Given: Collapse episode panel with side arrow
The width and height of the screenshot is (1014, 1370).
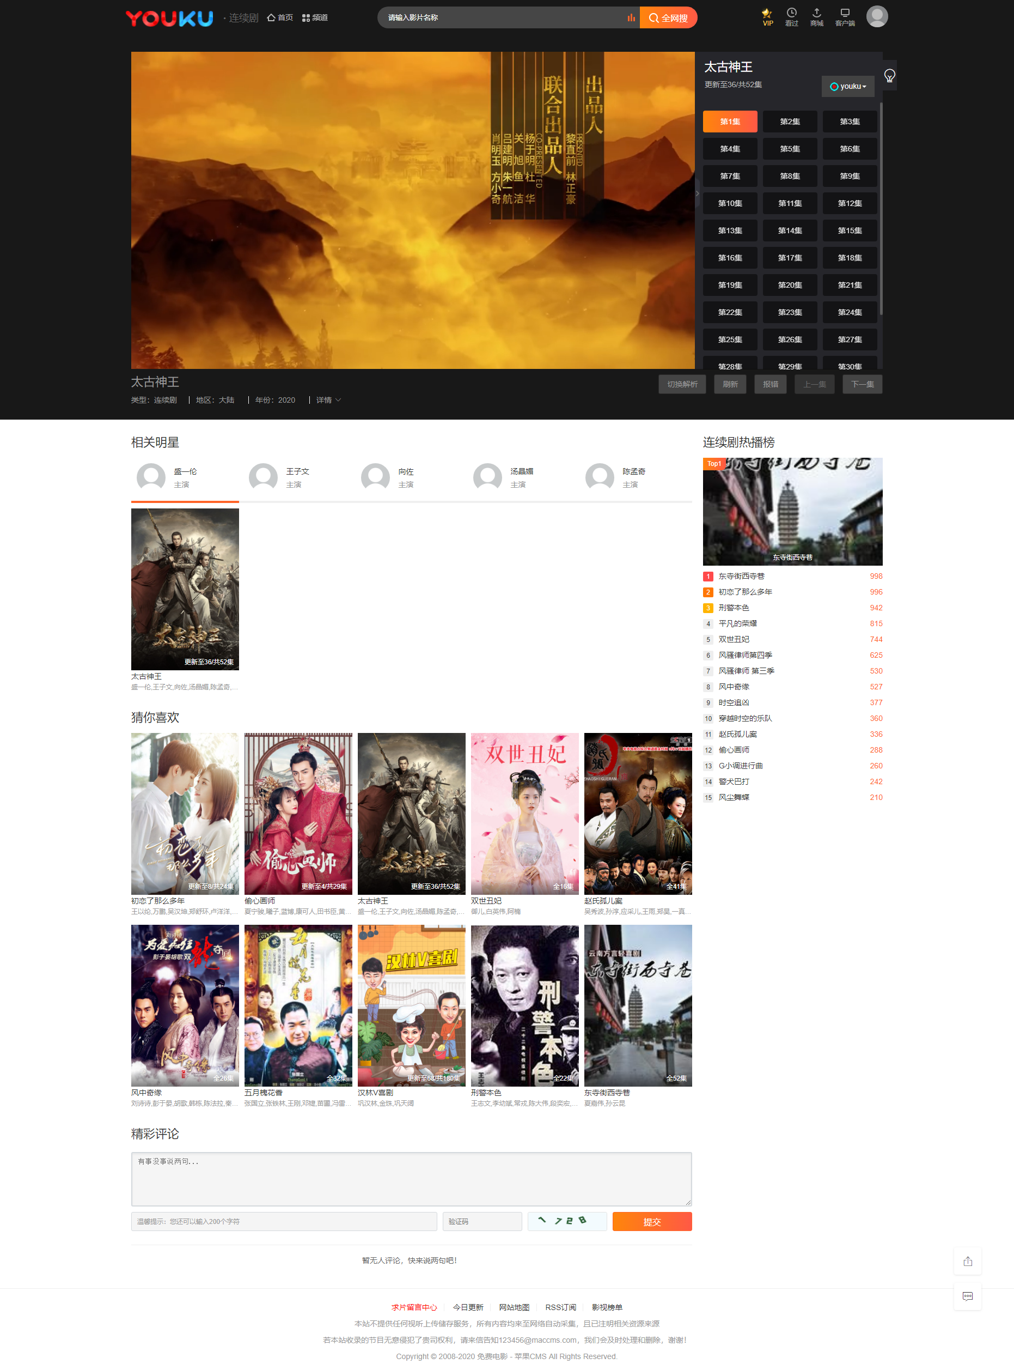Looking at the screenshot, I should click(x=697, y=193).
